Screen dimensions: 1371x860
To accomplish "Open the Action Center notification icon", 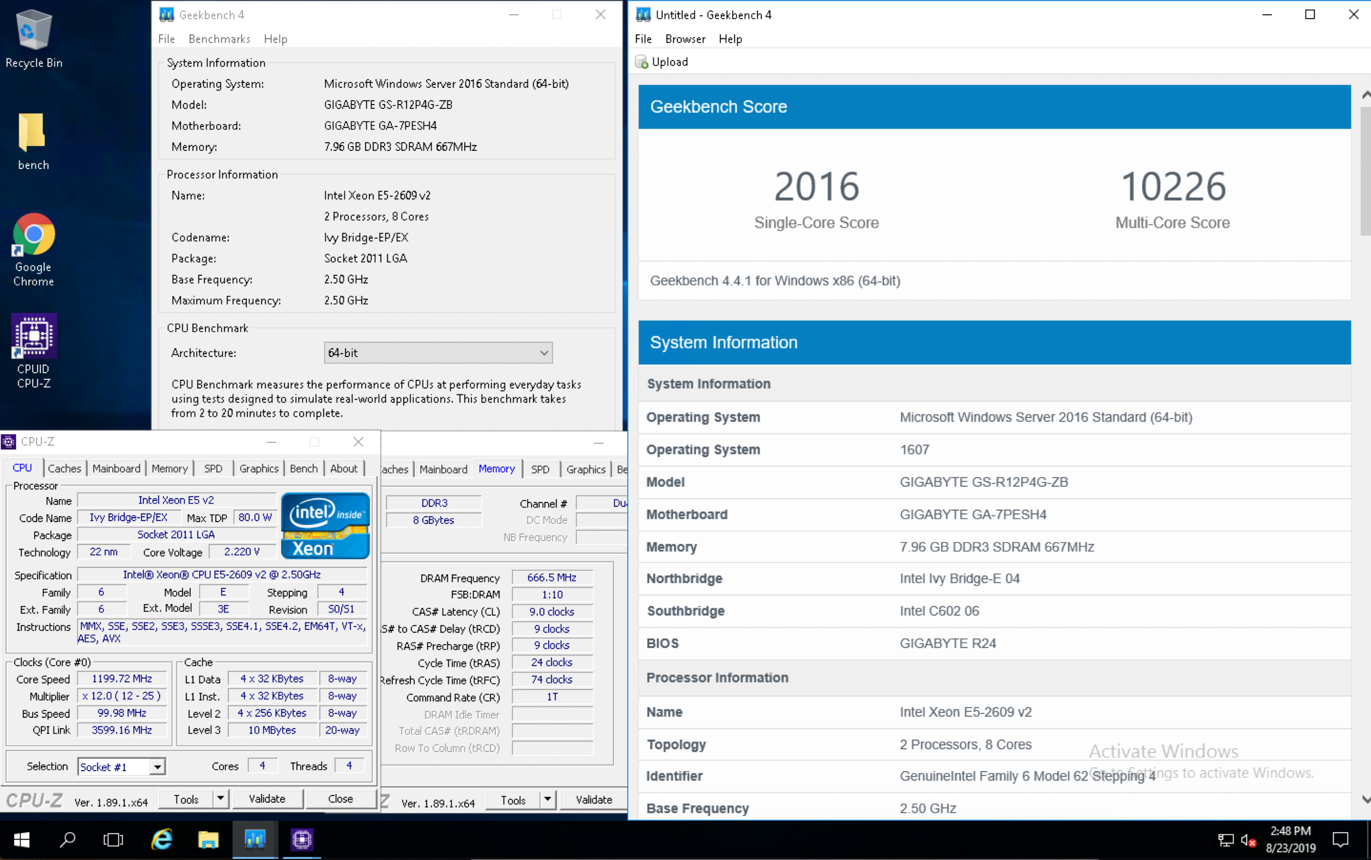I will 1340,839.
